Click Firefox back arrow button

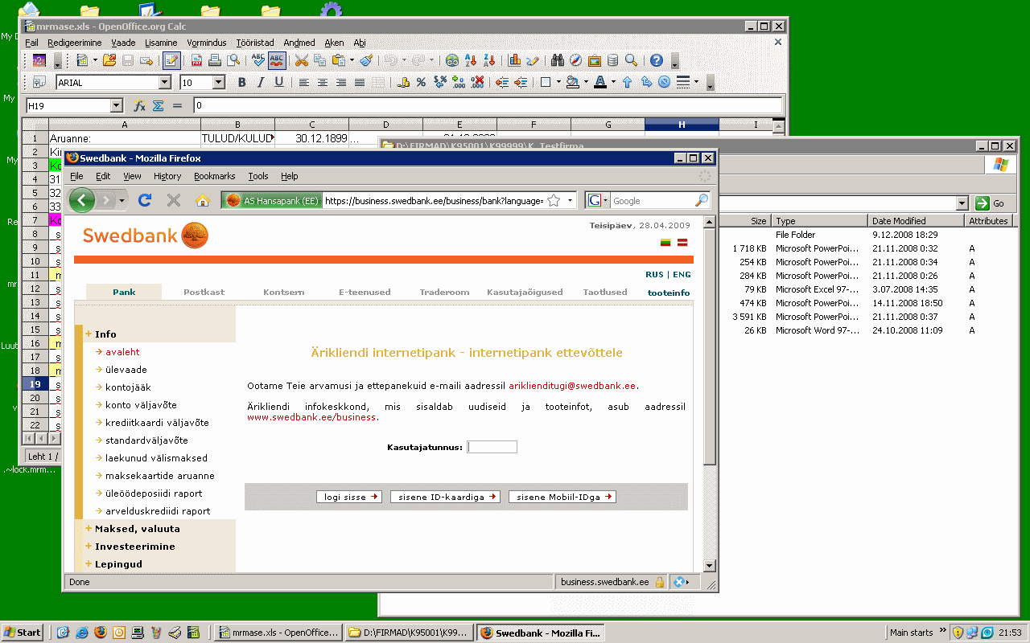coord(82,200)
